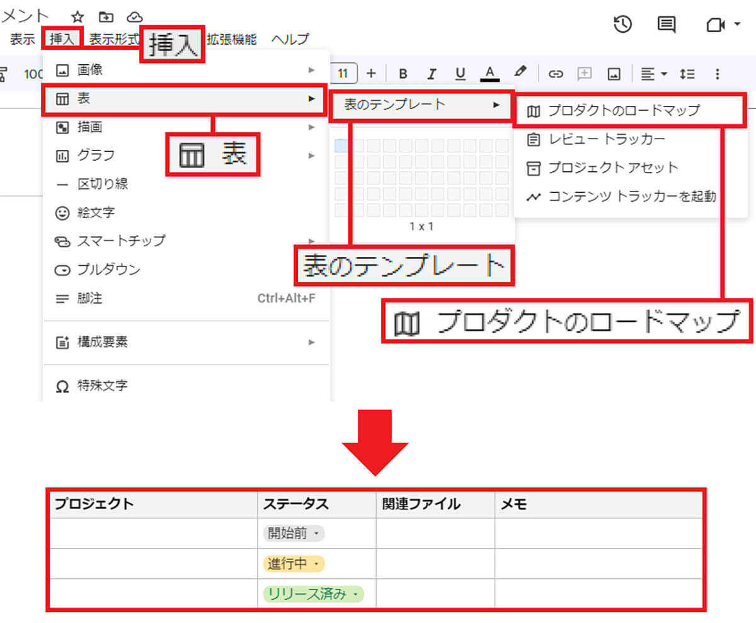The height and width of the screenshot is (623, 756).
Task: Open the 開始前 status dropdown chip
Action: coord(294,534)
